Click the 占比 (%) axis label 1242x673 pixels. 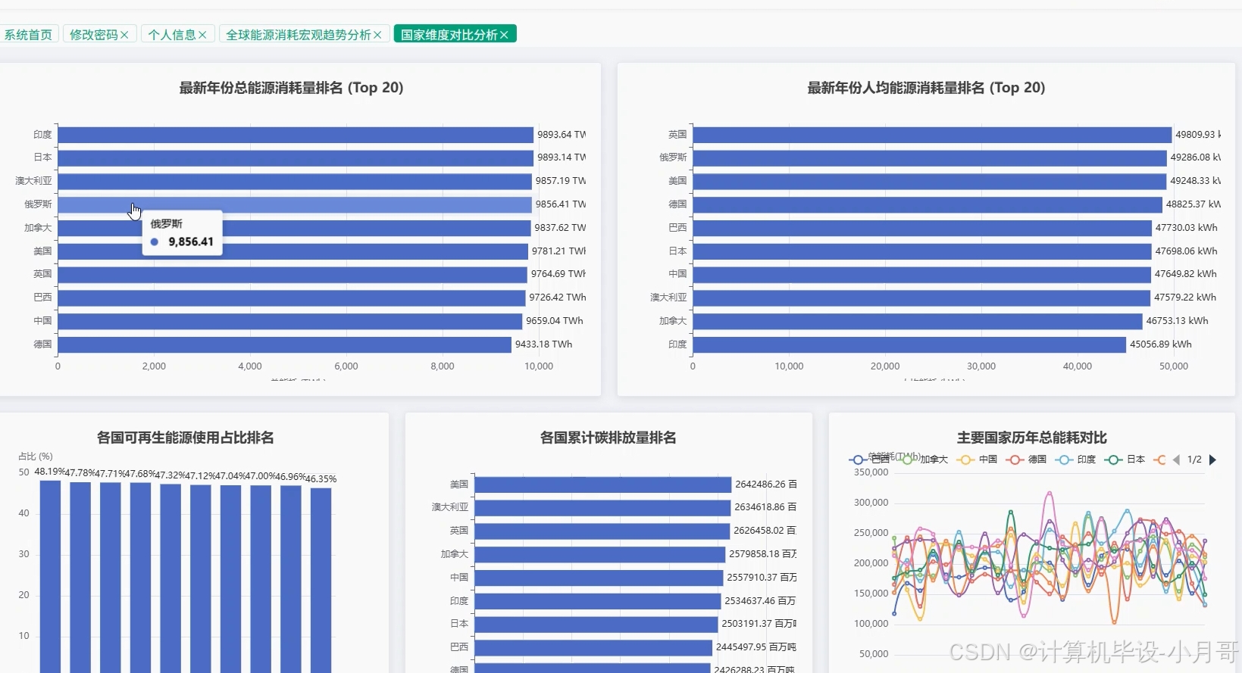tap(36, 456)
